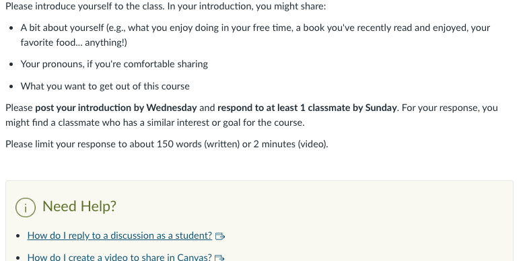Screen dimensions: 523x261
Task: Click bullet dot before the reply discussion link
Action: (x=19, y=236)
